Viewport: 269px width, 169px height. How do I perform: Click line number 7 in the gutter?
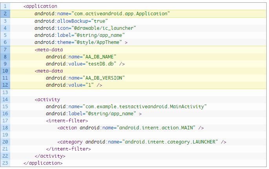pyautogui.click(x=5, y=49)
